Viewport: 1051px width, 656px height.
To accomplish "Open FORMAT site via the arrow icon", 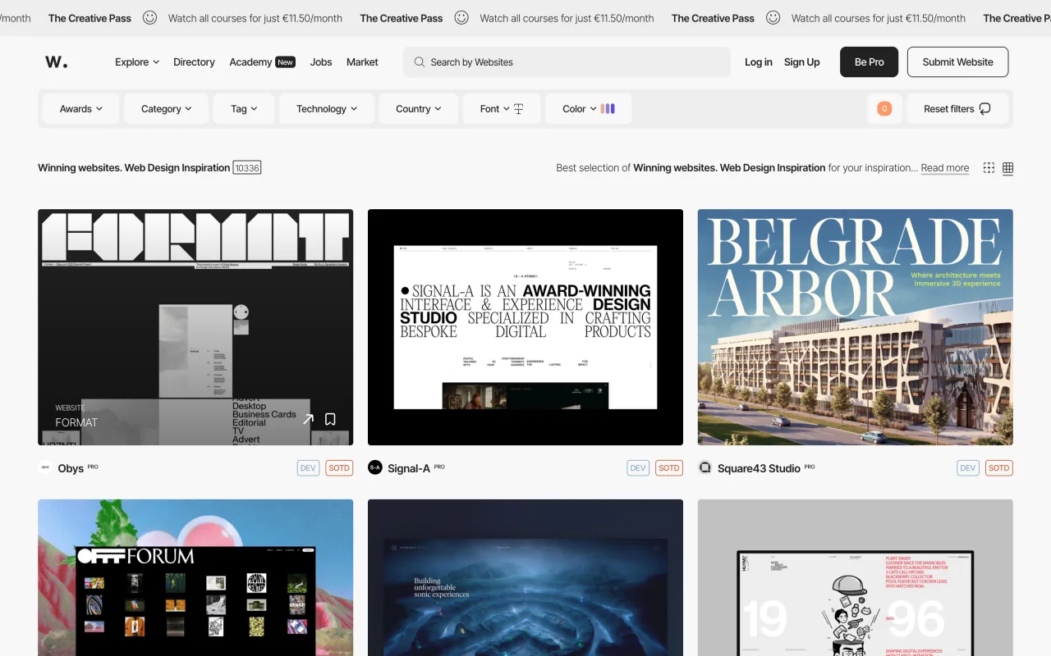I will [x=308, y=419].
